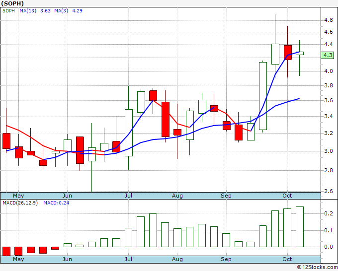The image size is (338, 271).
Task: Click the 0.2 MACD axis label
Action: point(328,213)
